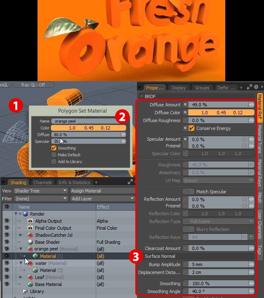Click the Base Shader sphere icon
Screen dimensions: 264x298
30,242
